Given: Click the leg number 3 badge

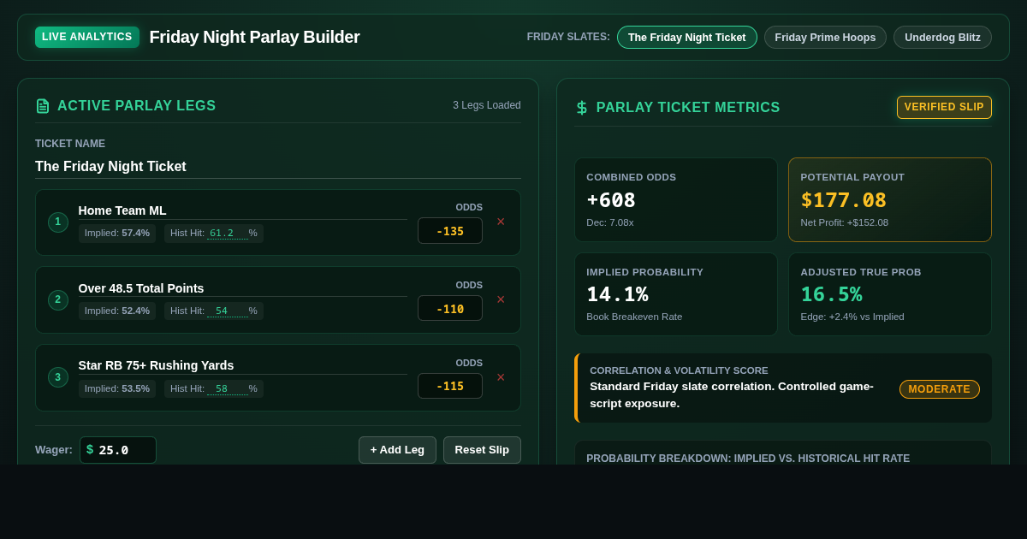Looking at the screenshot, I should point(58,377).
